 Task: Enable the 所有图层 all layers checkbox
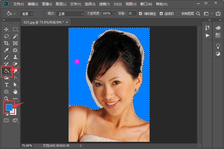pos(178,14)
